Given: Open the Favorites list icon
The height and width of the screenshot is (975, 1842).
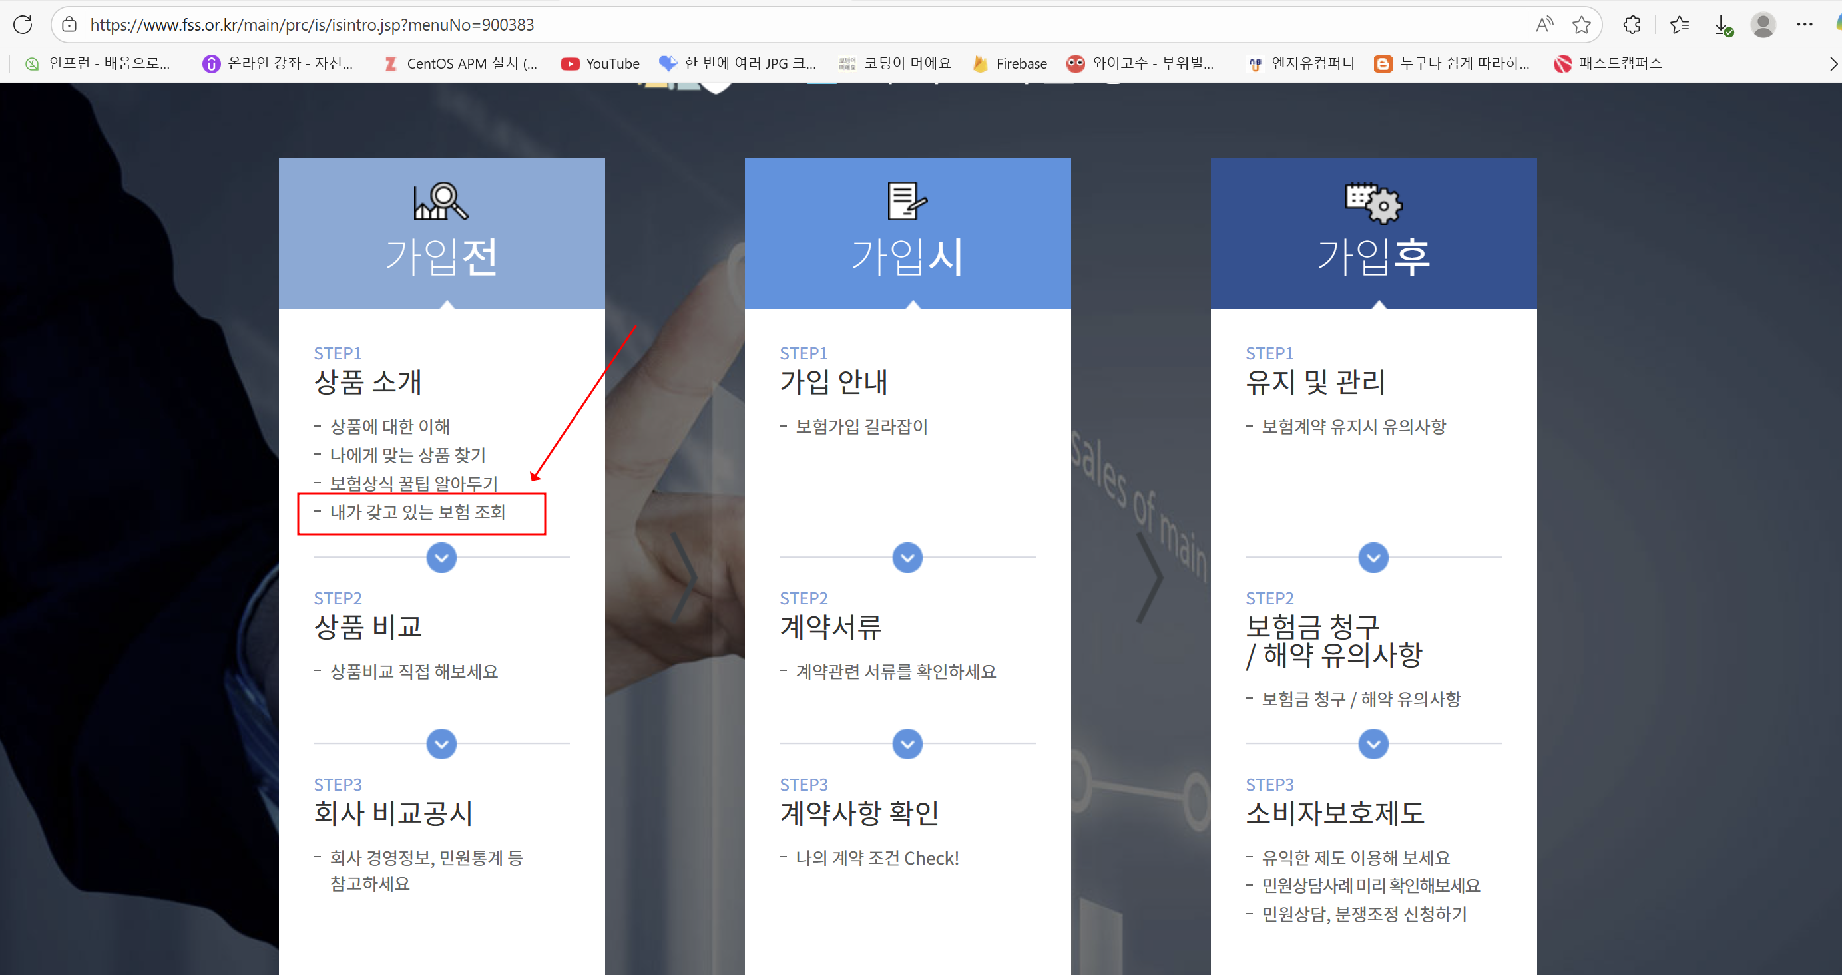Looking at the screenshot, I should click(x=1679, y=25).
